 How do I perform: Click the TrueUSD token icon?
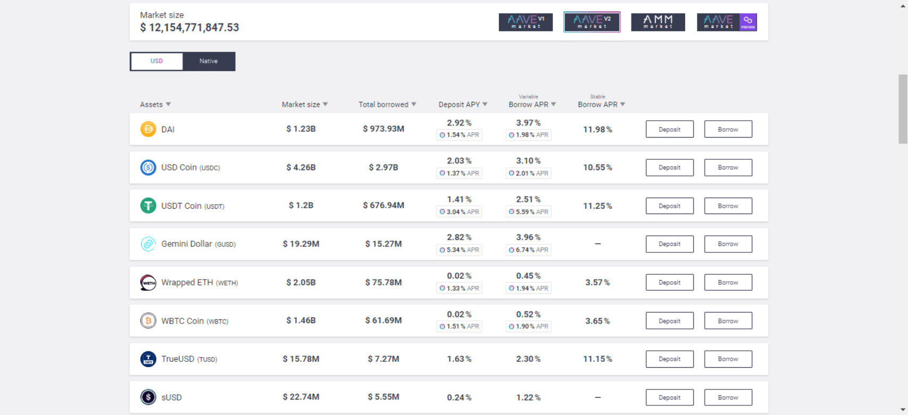pos(148,359)
